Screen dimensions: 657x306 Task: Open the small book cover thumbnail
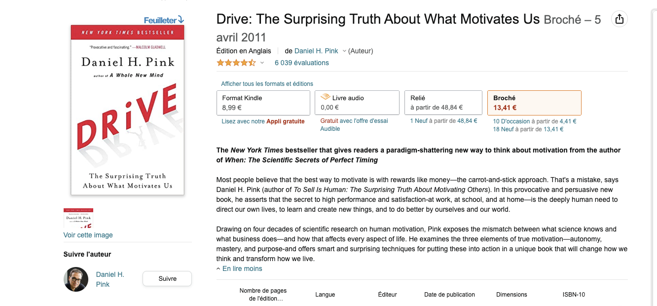[78, 218]
